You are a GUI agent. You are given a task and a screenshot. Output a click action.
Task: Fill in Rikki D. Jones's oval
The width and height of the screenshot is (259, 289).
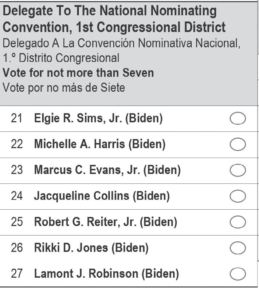(x=238, y=248)
